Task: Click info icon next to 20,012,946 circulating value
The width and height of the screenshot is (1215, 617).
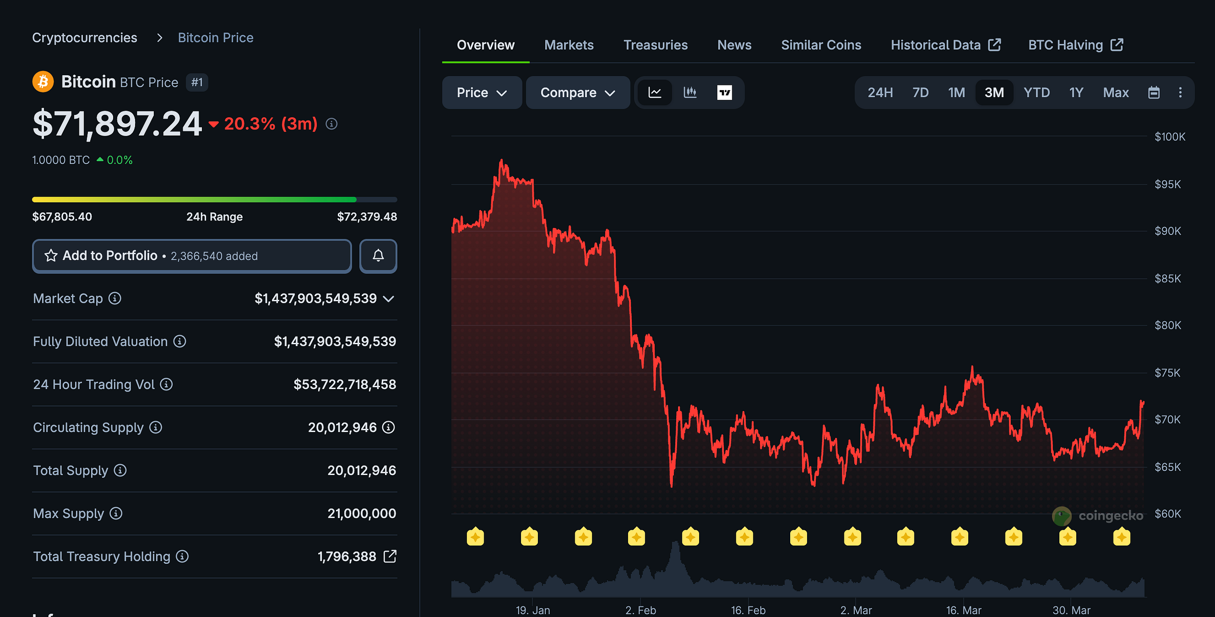Action: pyautogui.click(x=388, y=427)
